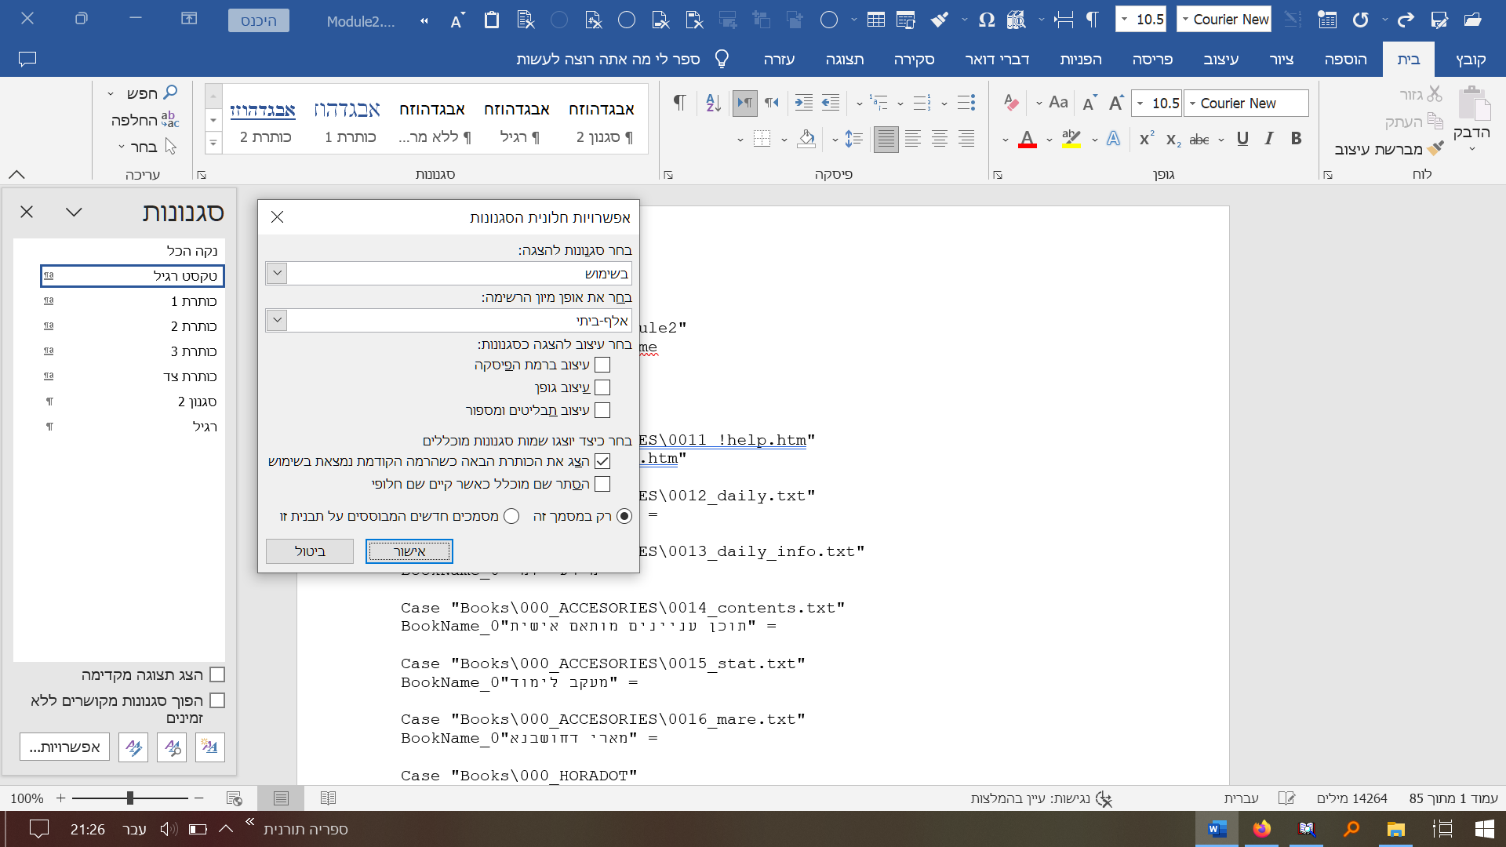Screen dimensions: 1506x847
Task: Open ribbon font name dropdown
Action: [1192, 104]
